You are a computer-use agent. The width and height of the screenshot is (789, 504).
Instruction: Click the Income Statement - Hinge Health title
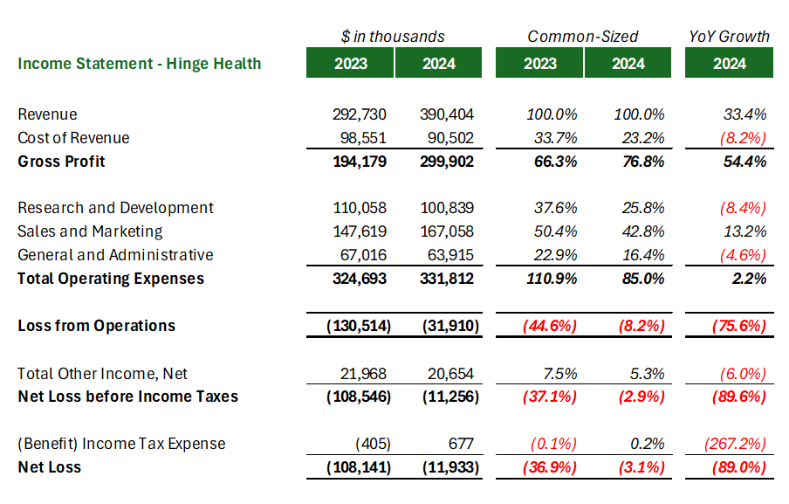140,64
